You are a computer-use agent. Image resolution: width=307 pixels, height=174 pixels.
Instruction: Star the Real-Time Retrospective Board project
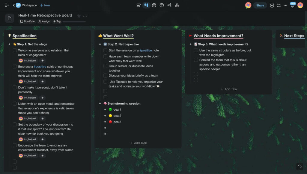coord(79,16)
